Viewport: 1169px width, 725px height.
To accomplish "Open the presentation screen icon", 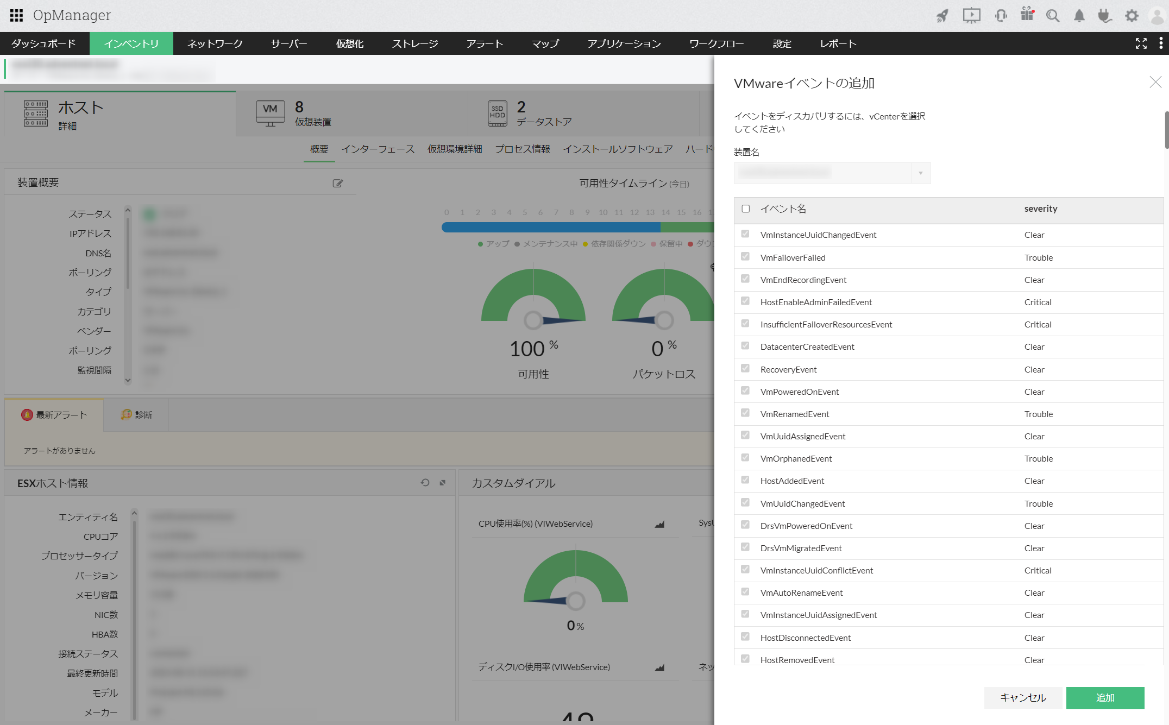I will 971,16.
